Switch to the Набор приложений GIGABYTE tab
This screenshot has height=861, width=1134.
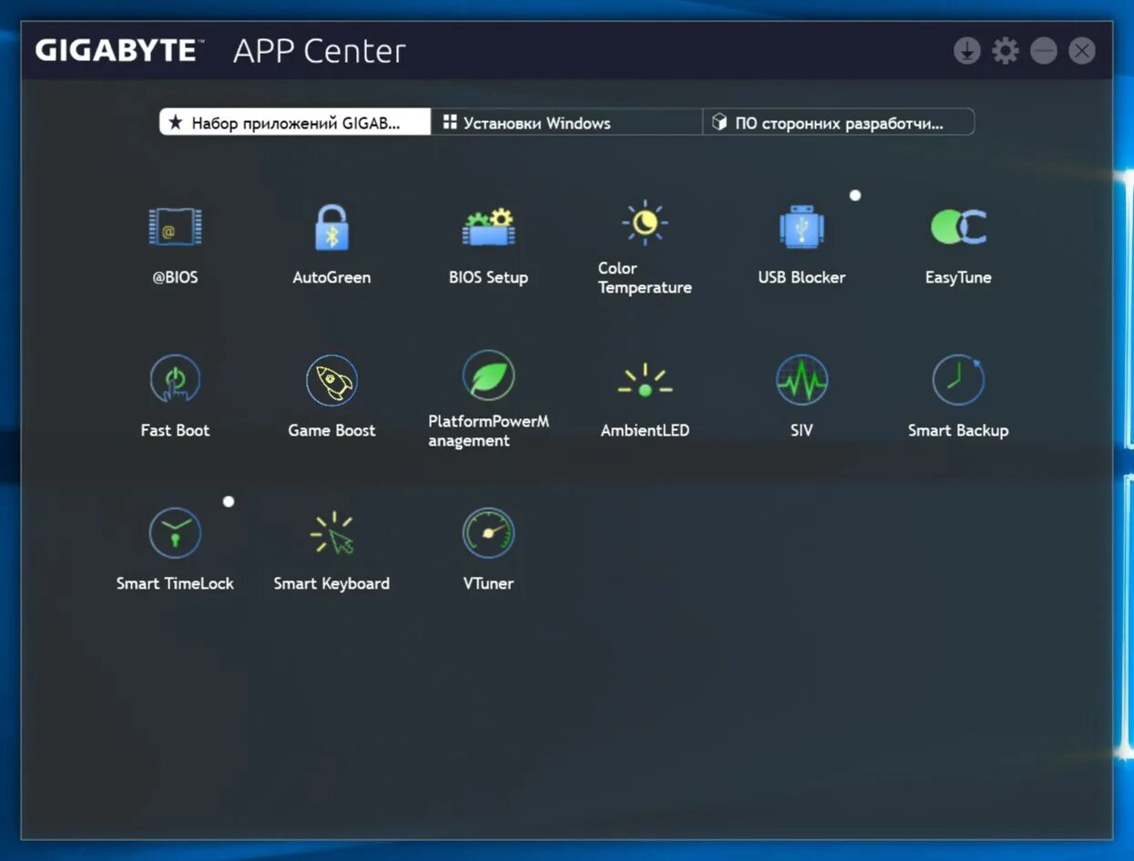click(x=295, y=122)
